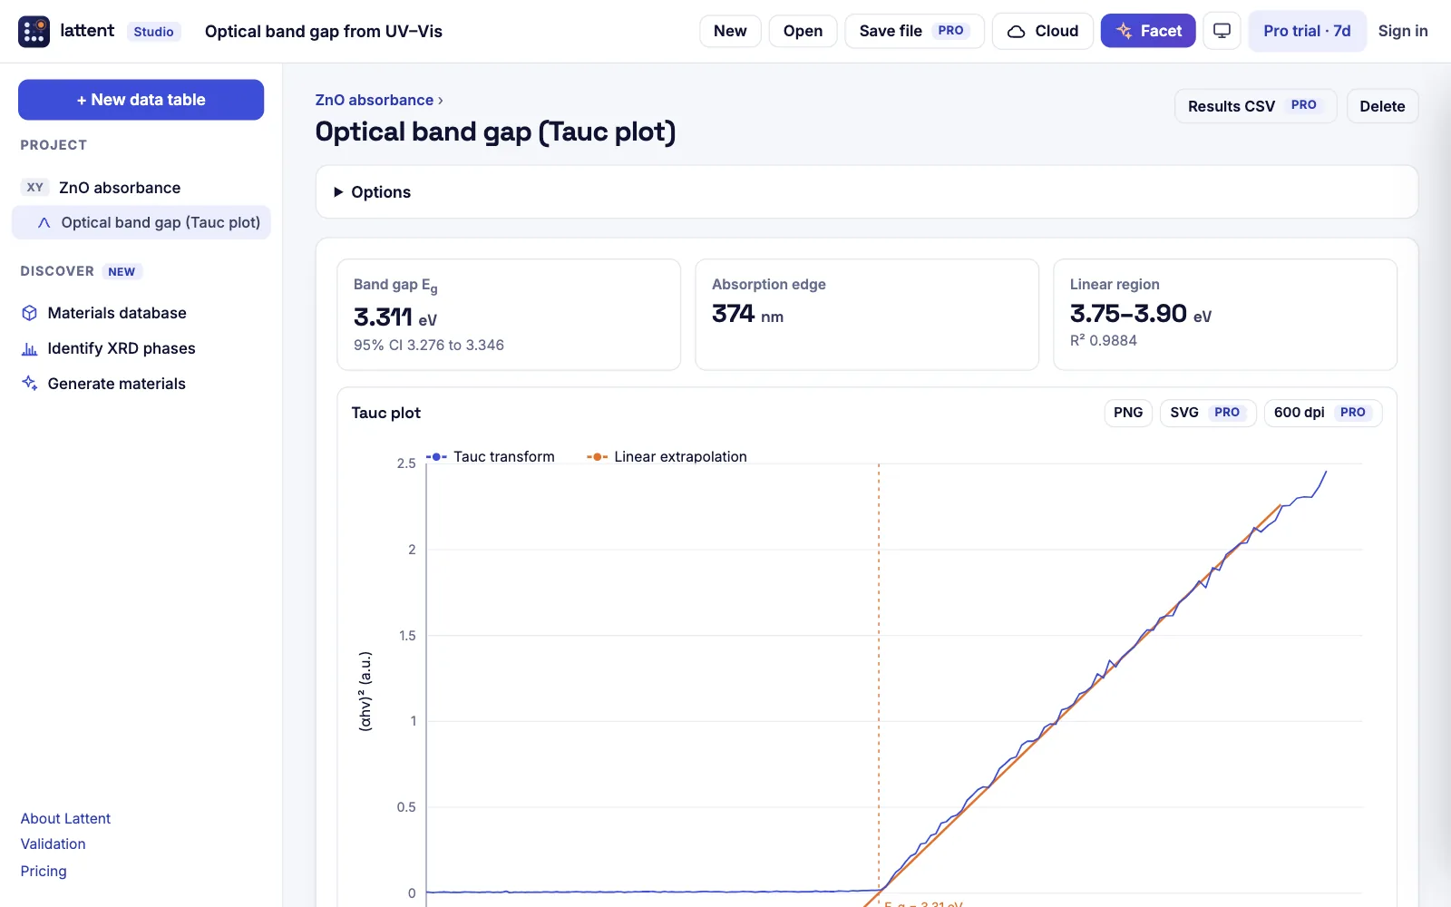Screen dimensions: 1451x907
Task: Open a file with the Open button
Action: [803, 31]
